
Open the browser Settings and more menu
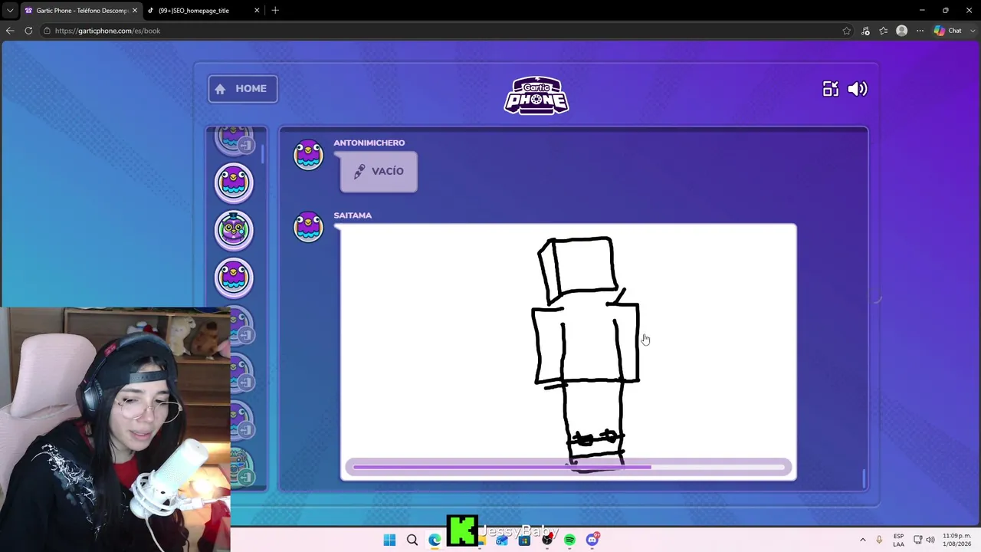point(920,31)
